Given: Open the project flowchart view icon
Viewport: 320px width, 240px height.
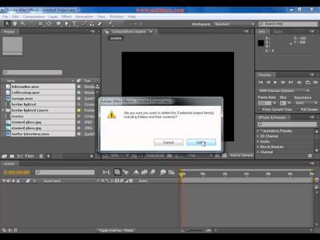Looking at the screenshot, I should pos(97,87).
